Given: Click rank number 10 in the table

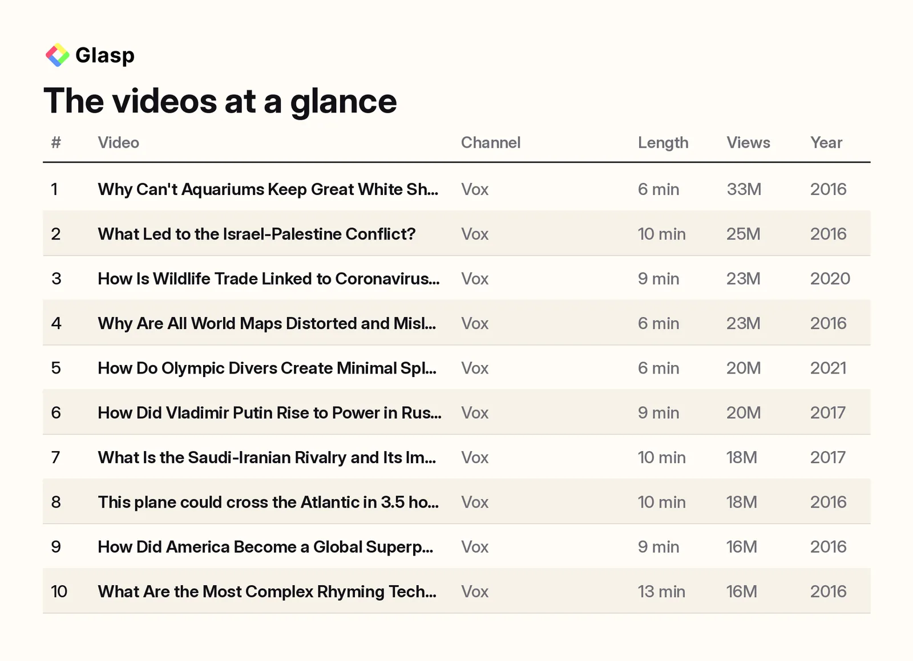Looking at the screenshot, I should (x=59, y=591).
